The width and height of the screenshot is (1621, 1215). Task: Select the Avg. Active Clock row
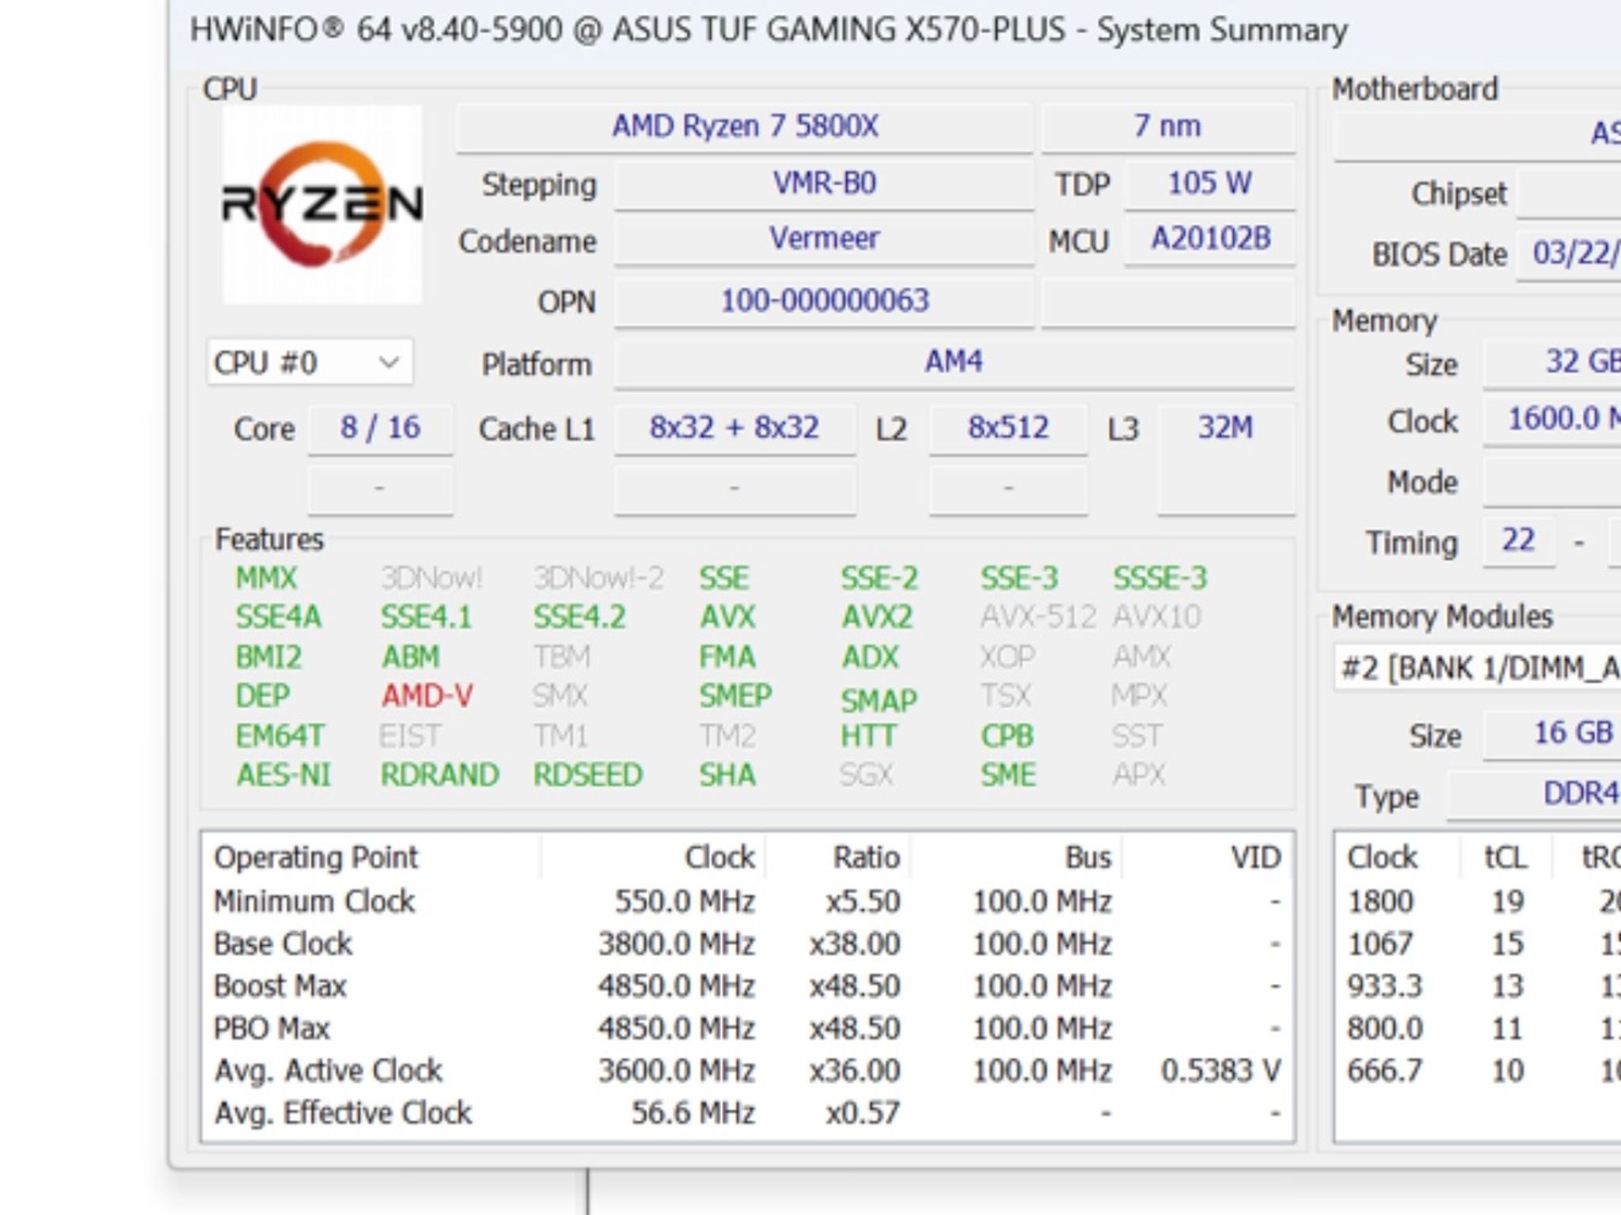748,1071
